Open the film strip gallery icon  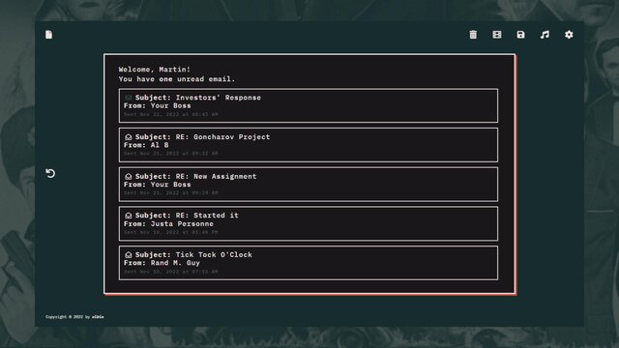(x=496, y=35)
